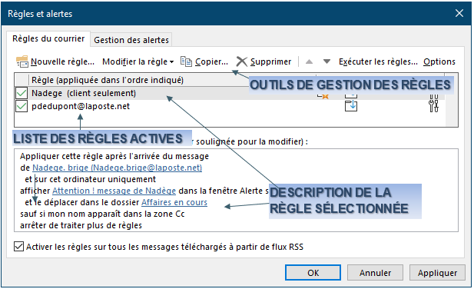Click the move-to-folder icon on pdedupont row
Viewport: 474px width, 289px height.
click(x=351, y=106)
